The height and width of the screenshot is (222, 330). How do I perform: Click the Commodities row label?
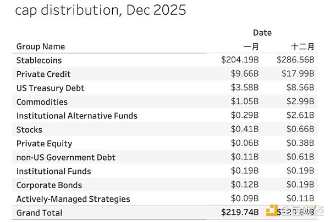42,102
